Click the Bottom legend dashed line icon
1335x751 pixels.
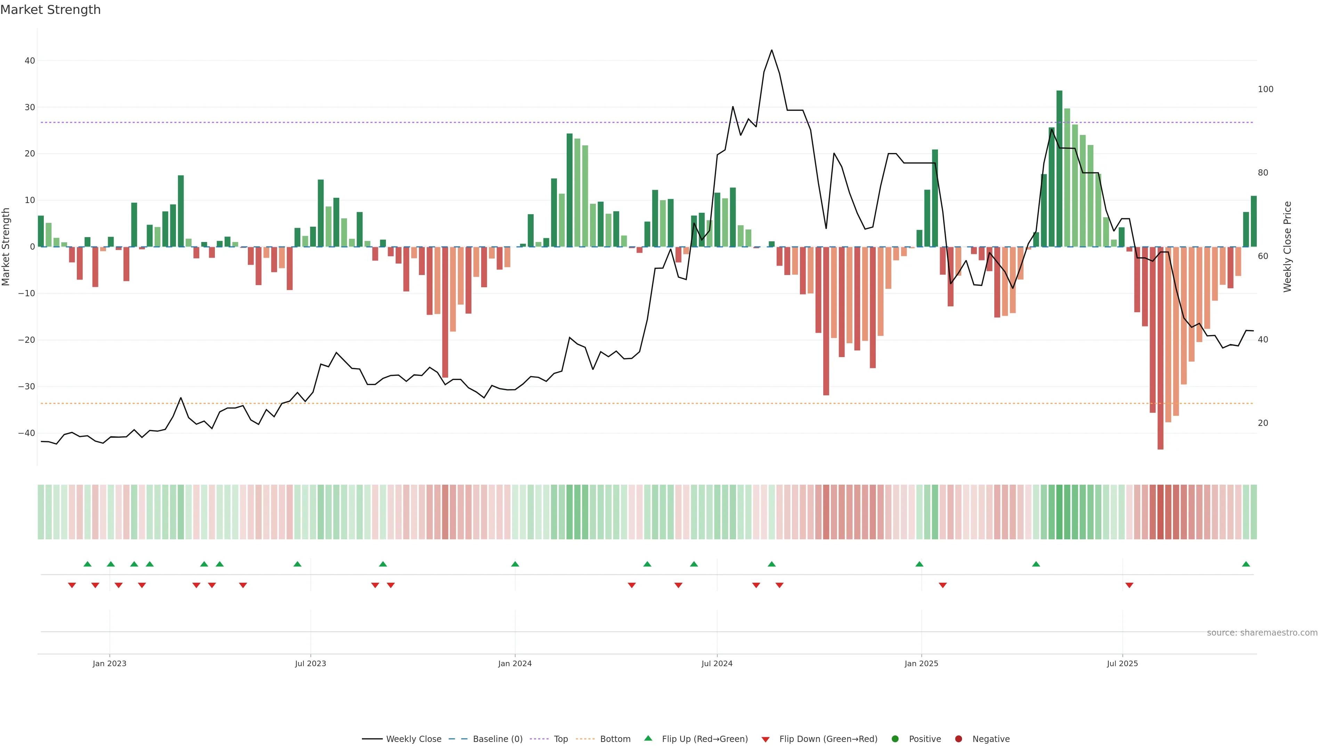pyautogui.click(x=585, y=739)
